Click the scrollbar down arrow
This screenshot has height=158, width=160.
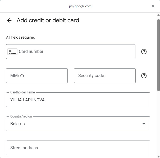point(158,157)
